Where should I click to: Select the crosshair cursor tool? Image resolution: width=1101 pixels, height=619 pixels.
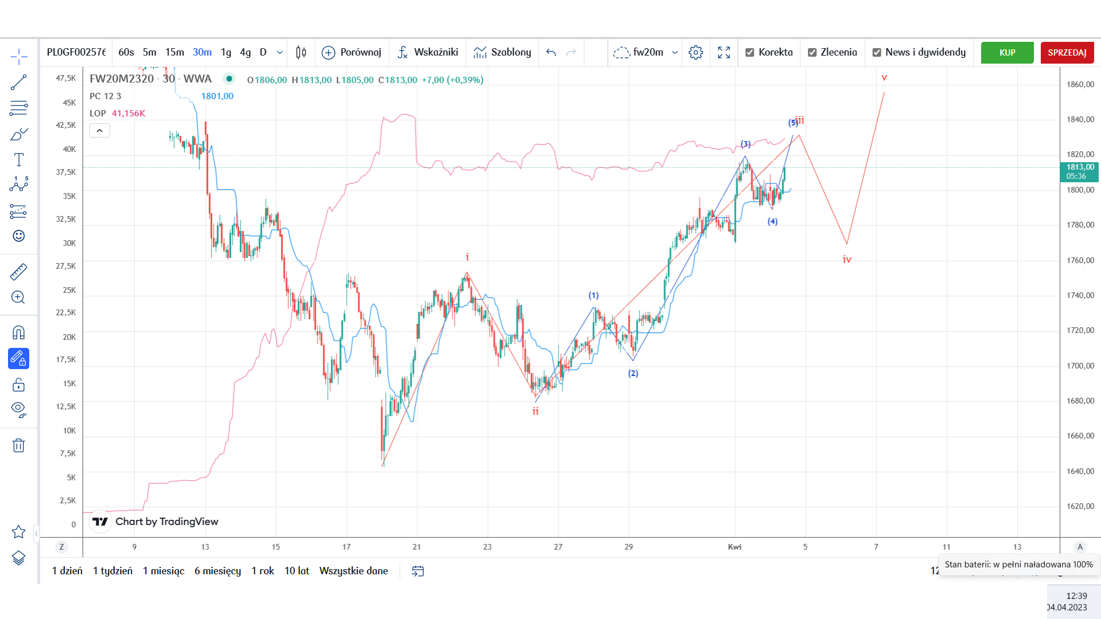[x=18, y=56]
